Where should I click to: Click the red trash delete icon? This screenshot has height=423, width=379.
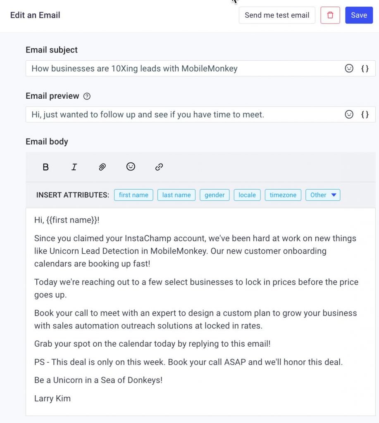point(330,15)
